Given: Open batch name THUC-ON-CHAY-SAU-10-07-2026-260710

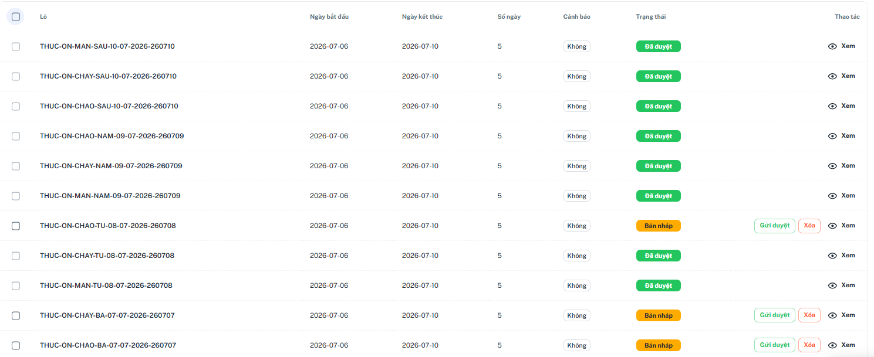Looking at the screenshot, I should click(108, 76).
